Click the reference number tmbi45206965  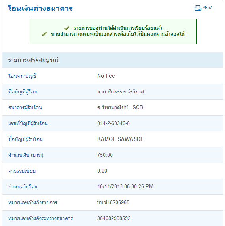[x=113, y=203]
